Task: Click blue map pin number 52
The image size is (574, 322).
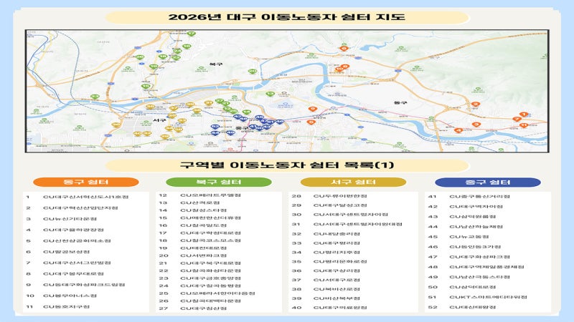Action: pyautogui.click(x=215, y=127)
